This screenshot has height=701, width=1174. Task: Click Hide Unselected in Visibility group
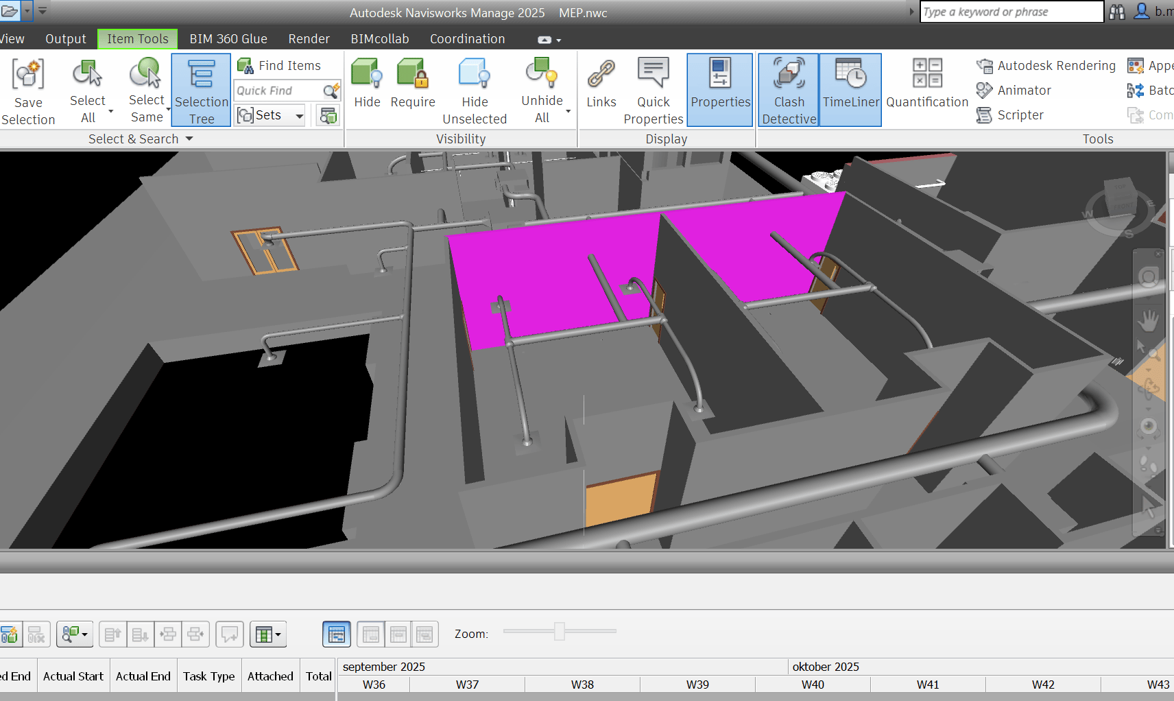(475, 91)
